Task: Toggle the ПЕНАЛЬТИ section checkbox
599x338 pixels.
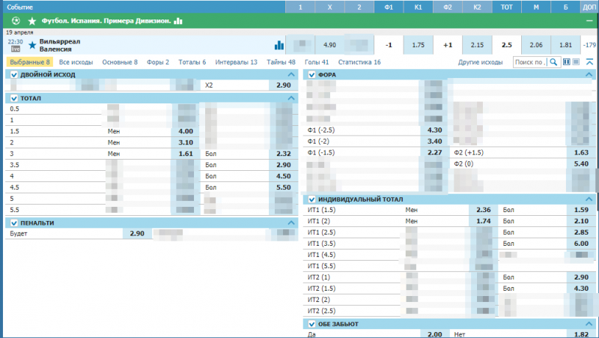Action: coord(13,223)
